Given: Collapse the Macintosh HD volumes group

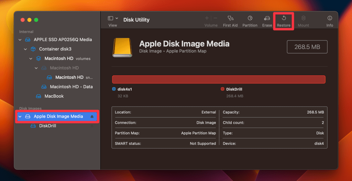Looking at the screenshot, I should (x=31, y=59).
